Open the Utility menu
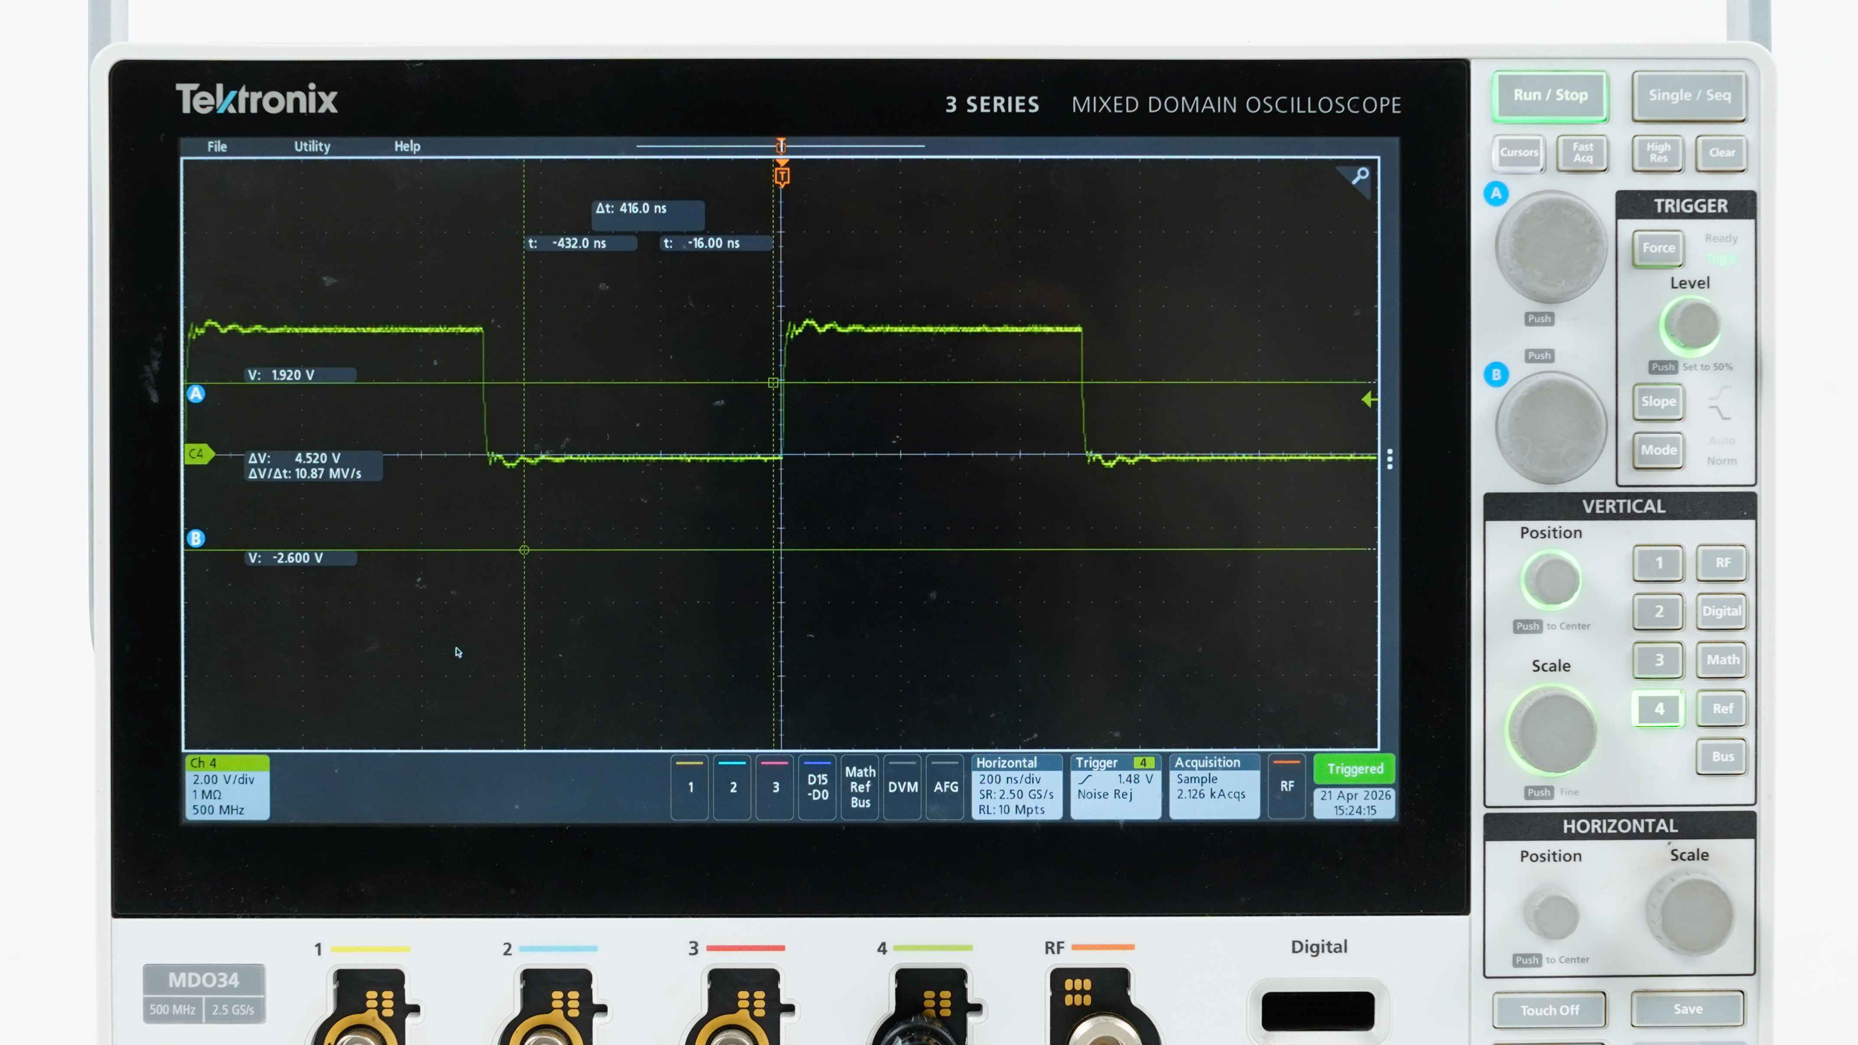The width and height of the screenshot is (1858, 1045). [312, 146]
